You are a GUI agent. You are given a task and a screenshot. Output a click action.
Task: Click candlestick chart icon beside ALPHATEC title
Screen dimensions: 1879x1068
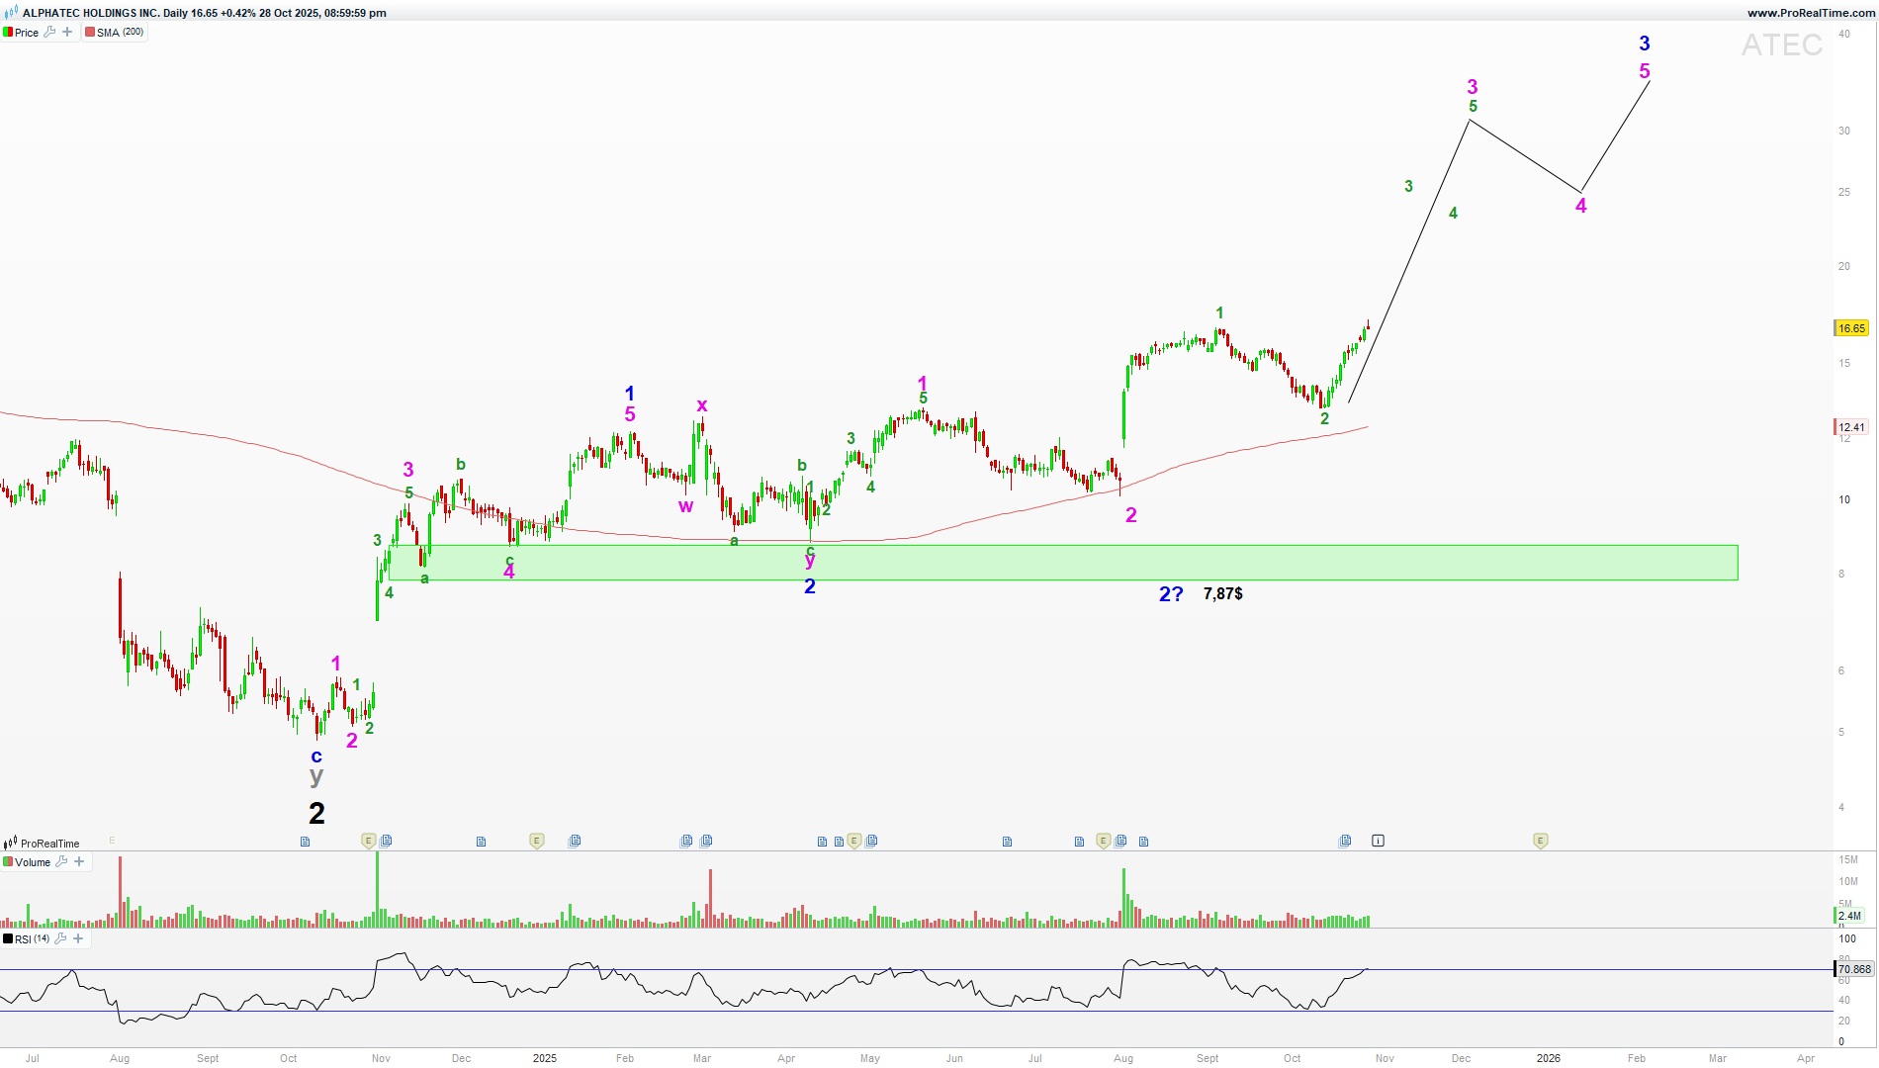pos(11,13)
